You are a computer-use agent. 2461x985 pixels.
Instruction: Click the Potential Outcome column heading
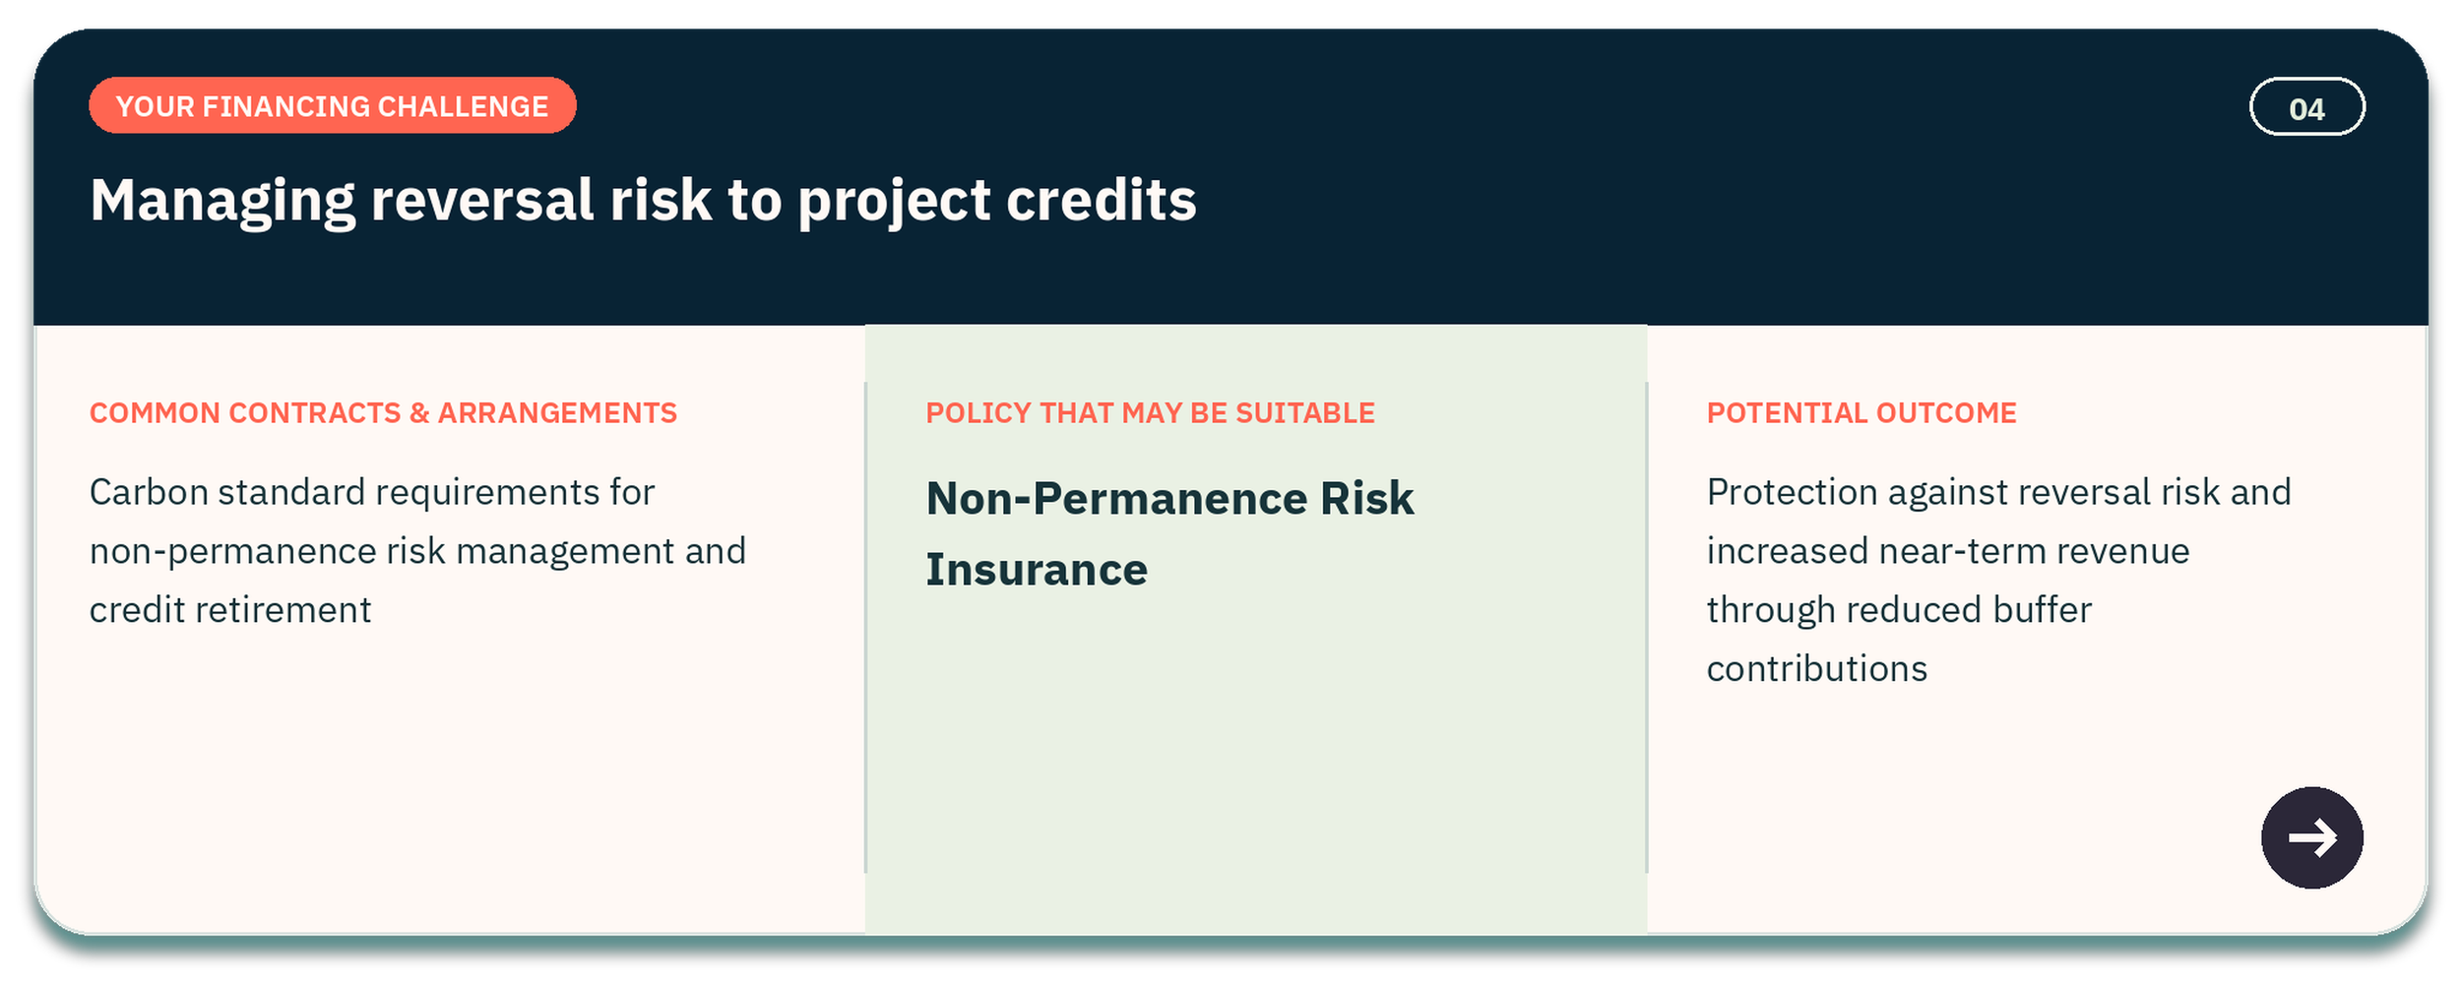click(1862, 412)
